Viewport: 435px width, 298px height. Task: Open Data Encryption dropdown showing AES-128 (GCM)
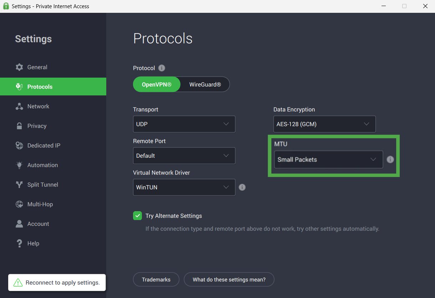pos(324,124)
